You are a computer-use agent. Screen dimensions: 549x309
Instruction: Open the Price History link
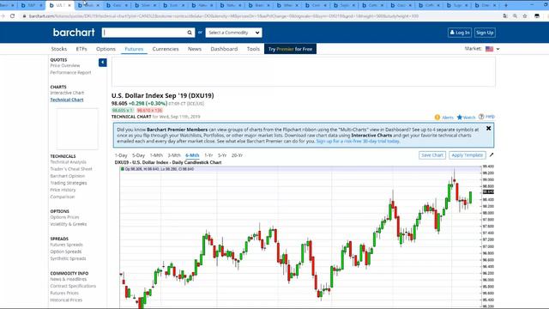click(x=63, y=190)
